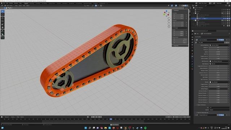The height and width of the screenshot is (130, 231).
Task: Select the Move tool
Action: click(3, 18)
